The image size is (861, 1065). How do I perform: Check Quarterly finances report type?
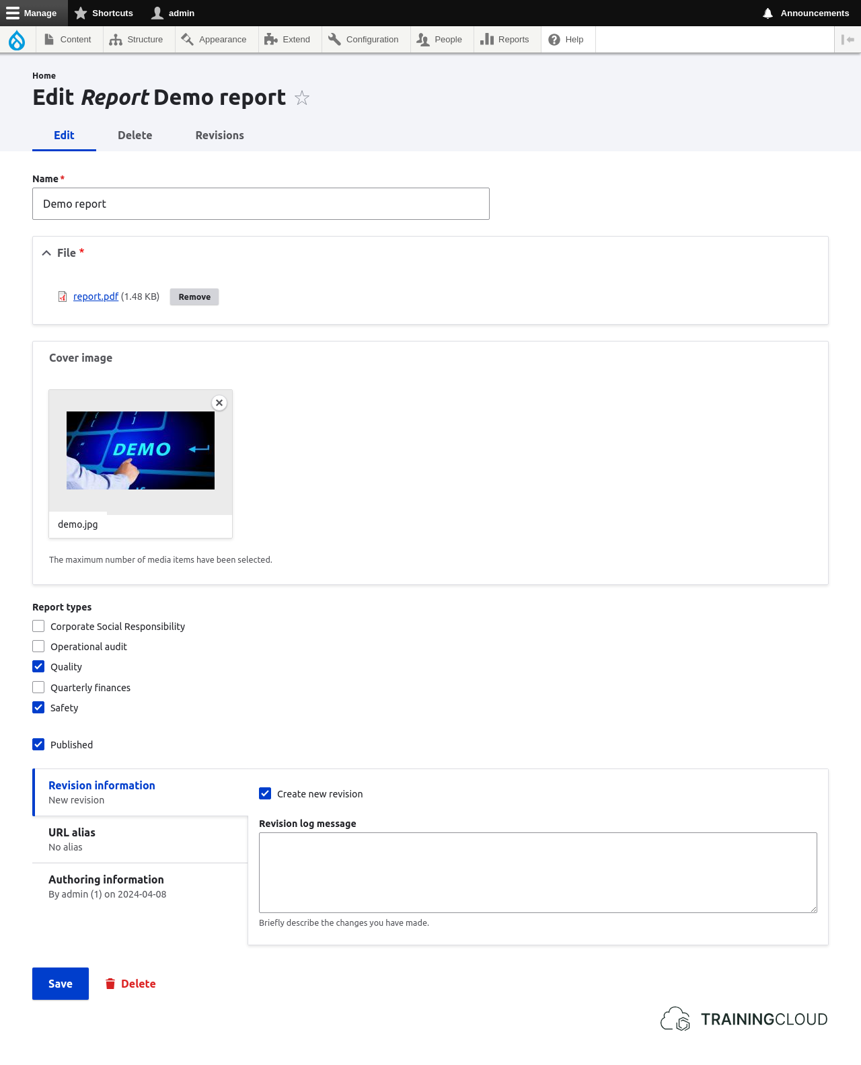[38, 687]
